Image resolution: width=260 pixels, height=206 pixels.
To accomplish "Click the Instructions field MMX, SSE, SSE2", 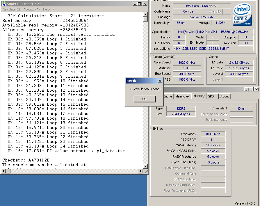I will tap(213, 49).
